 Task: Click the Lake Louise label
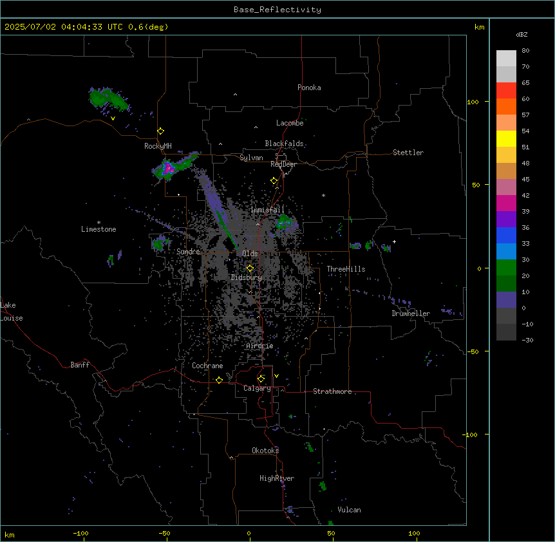[12, 312]
